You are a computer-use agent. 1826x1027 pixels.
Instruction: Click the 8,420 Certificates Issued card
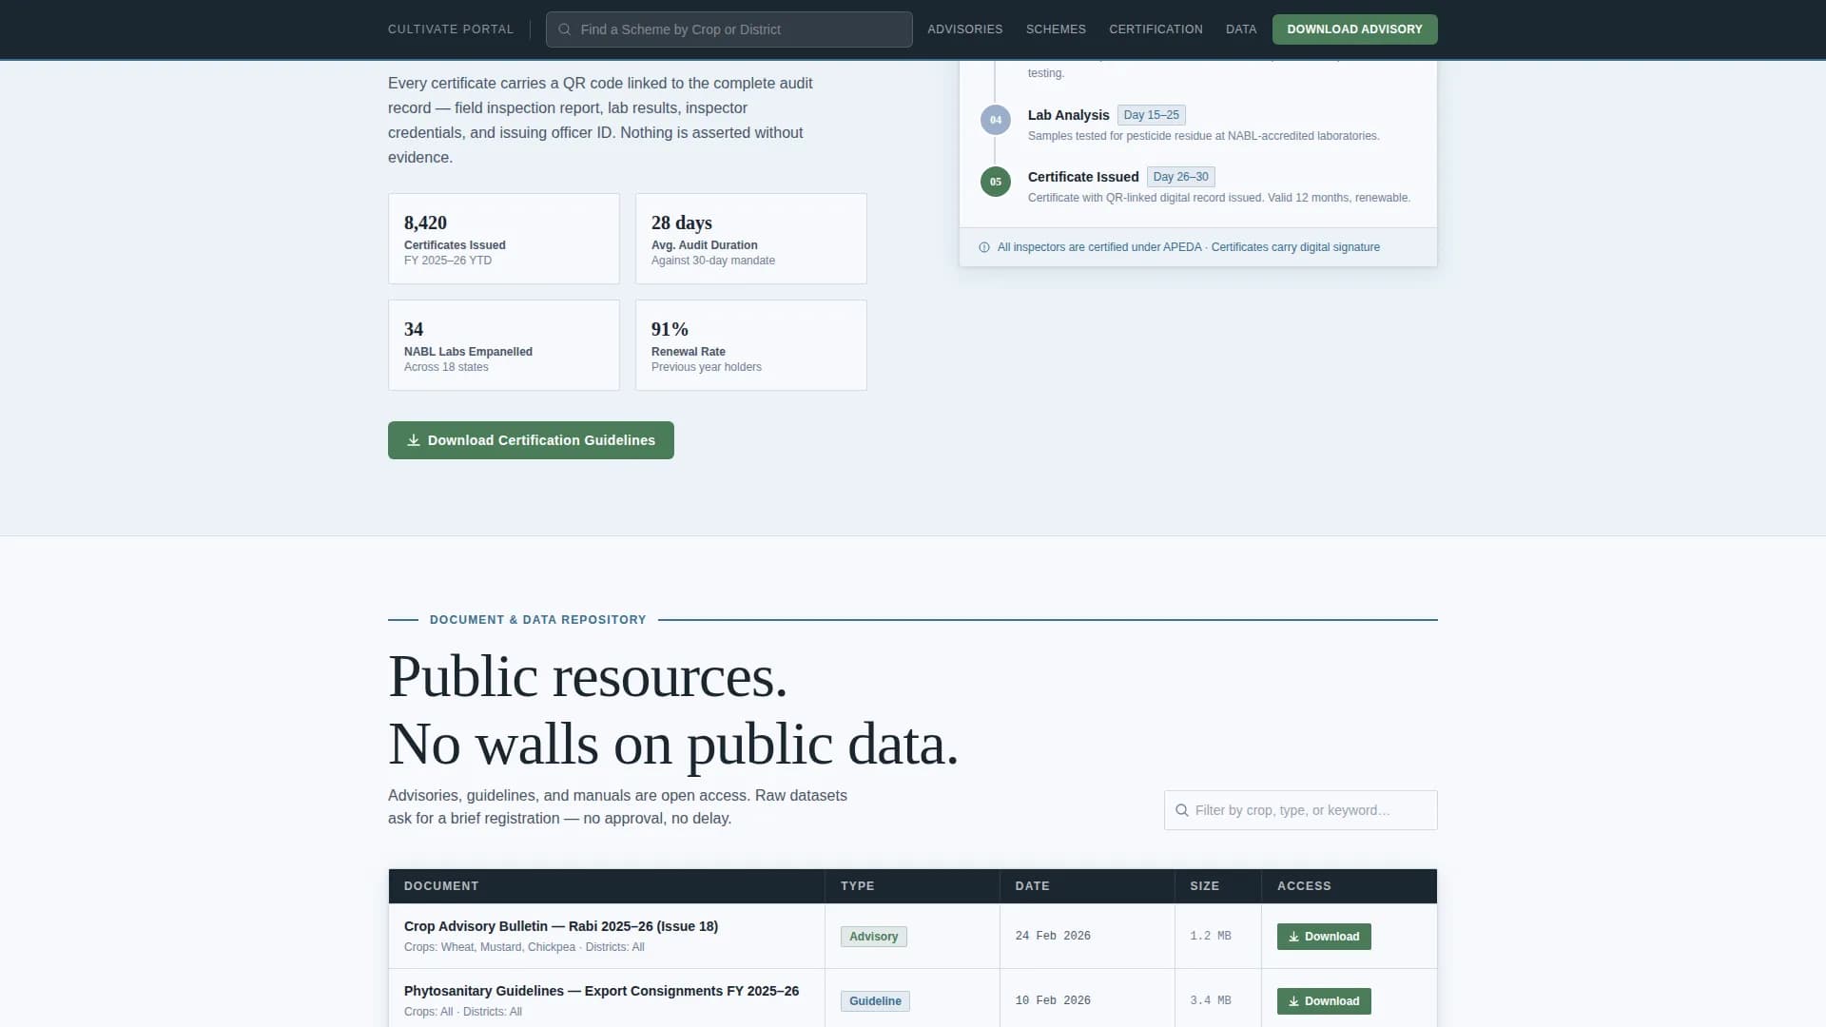[x=504, y=239]
